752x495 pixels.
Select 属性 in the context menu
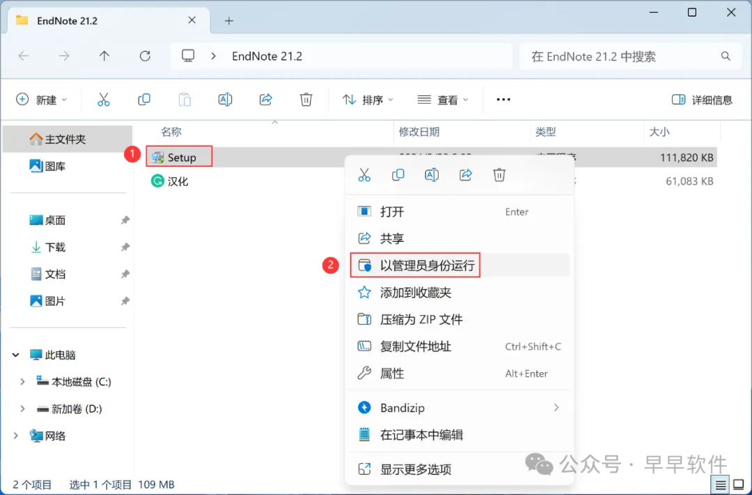[459, 373]
